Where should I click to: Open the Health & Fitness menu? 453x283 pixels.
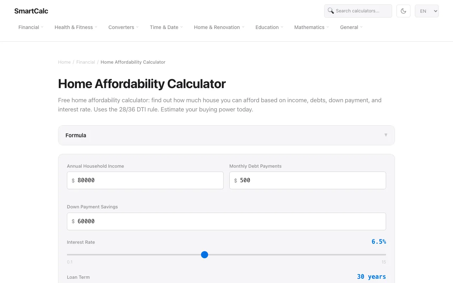pos(76,27)
